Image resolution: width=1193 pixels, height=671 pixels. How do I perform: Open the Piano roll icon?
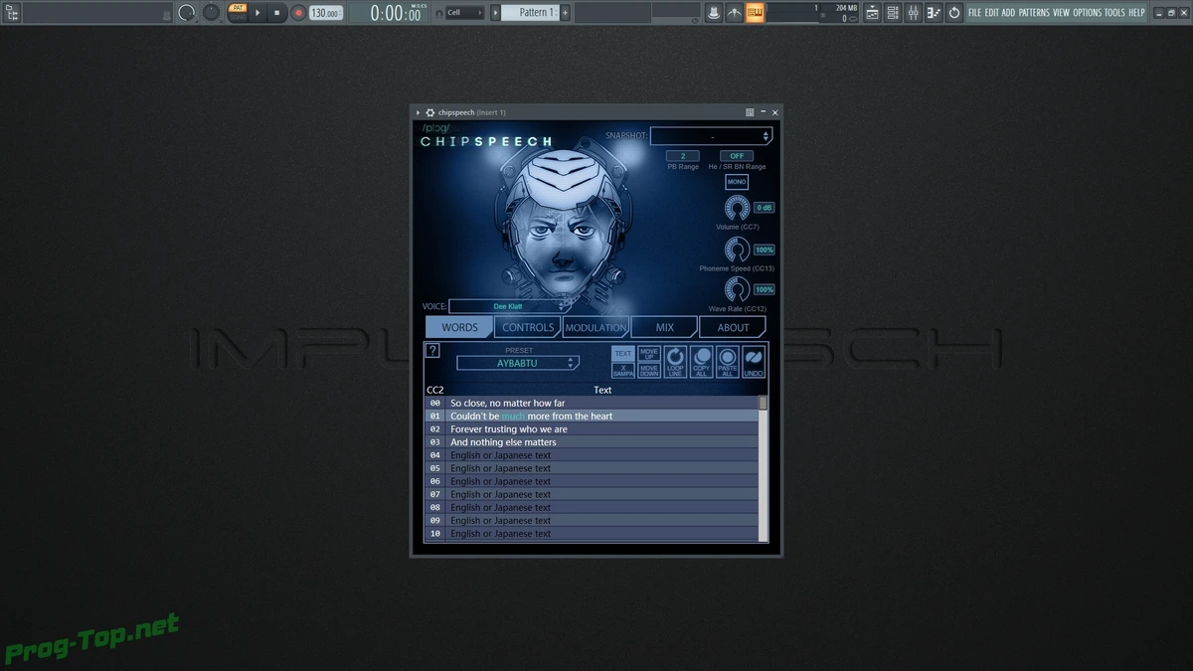pyautogui.click(x=934, y=13)
